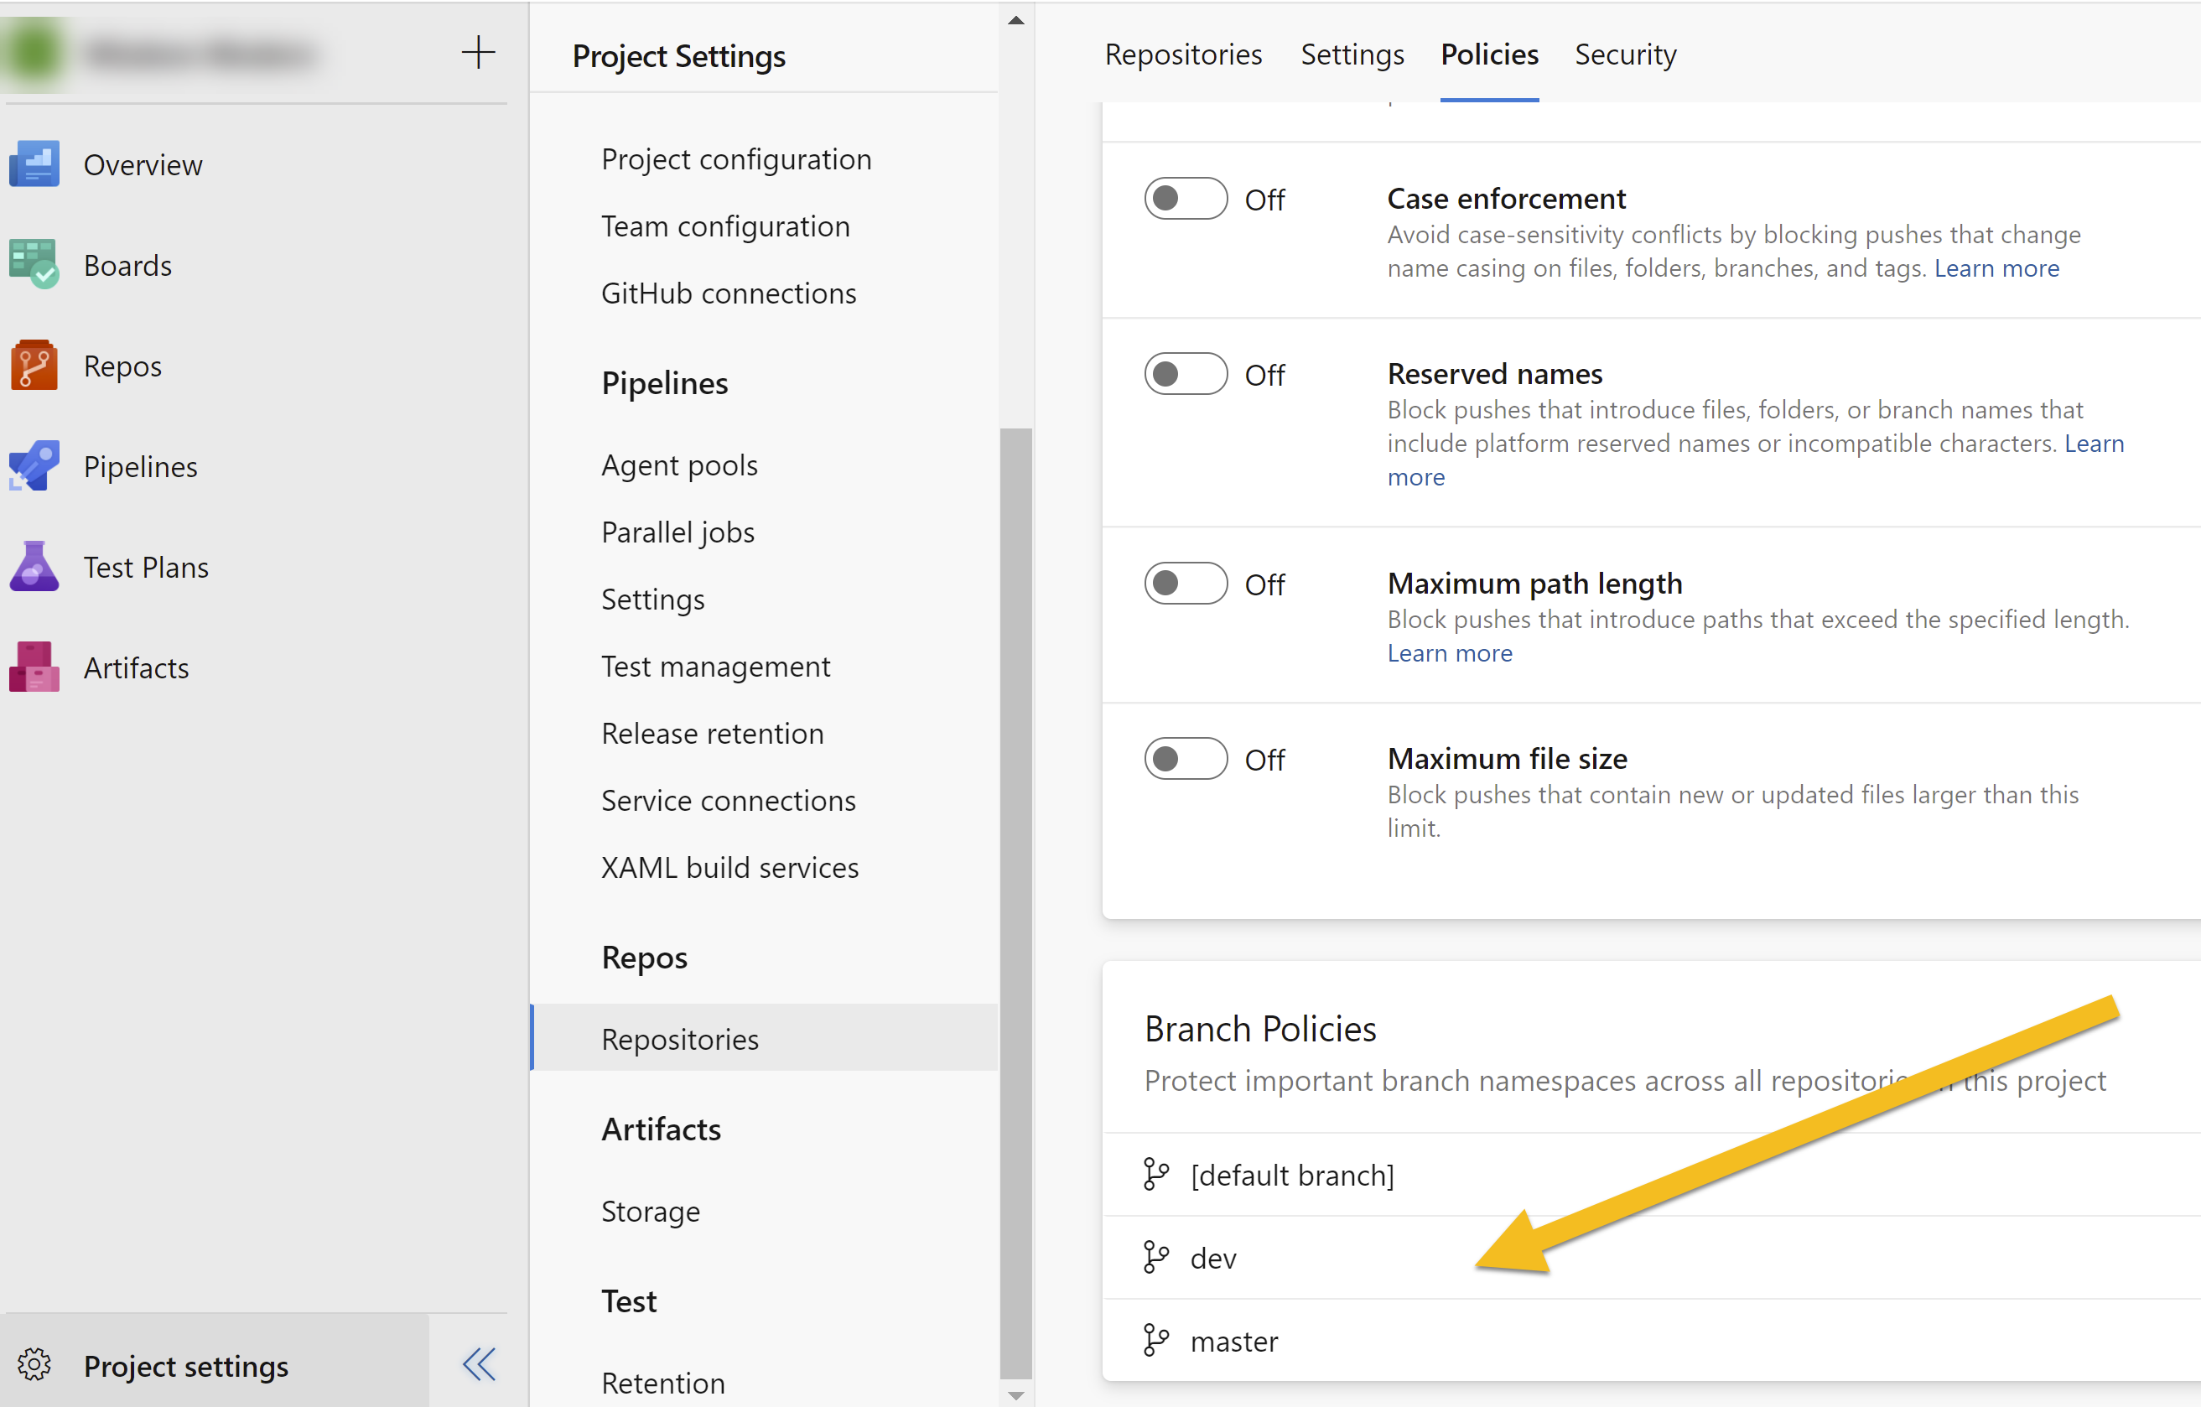Turn on Reserved names policy toggle
The width and height of the screenshot is (2201, 1407).
click(x=1185, y=374)
